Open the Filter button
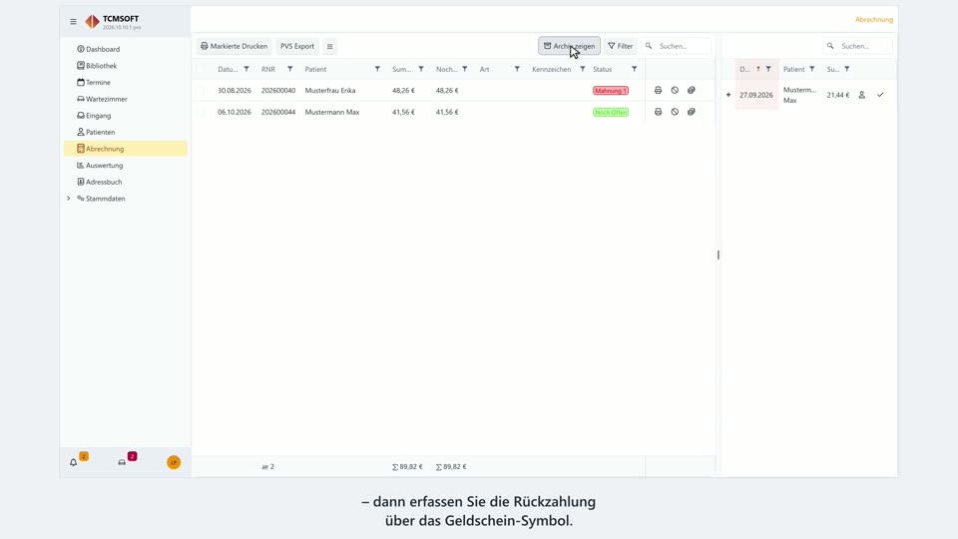 coord(620,46)
